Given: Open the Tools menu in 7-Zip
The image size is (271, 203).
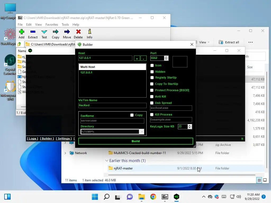Looking at the screenshot, I should tap(65, 25).
